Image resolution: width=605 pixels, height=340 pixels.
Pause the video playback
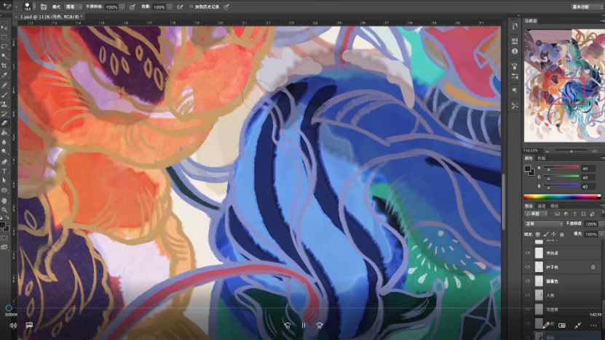[x=304, y=325]
